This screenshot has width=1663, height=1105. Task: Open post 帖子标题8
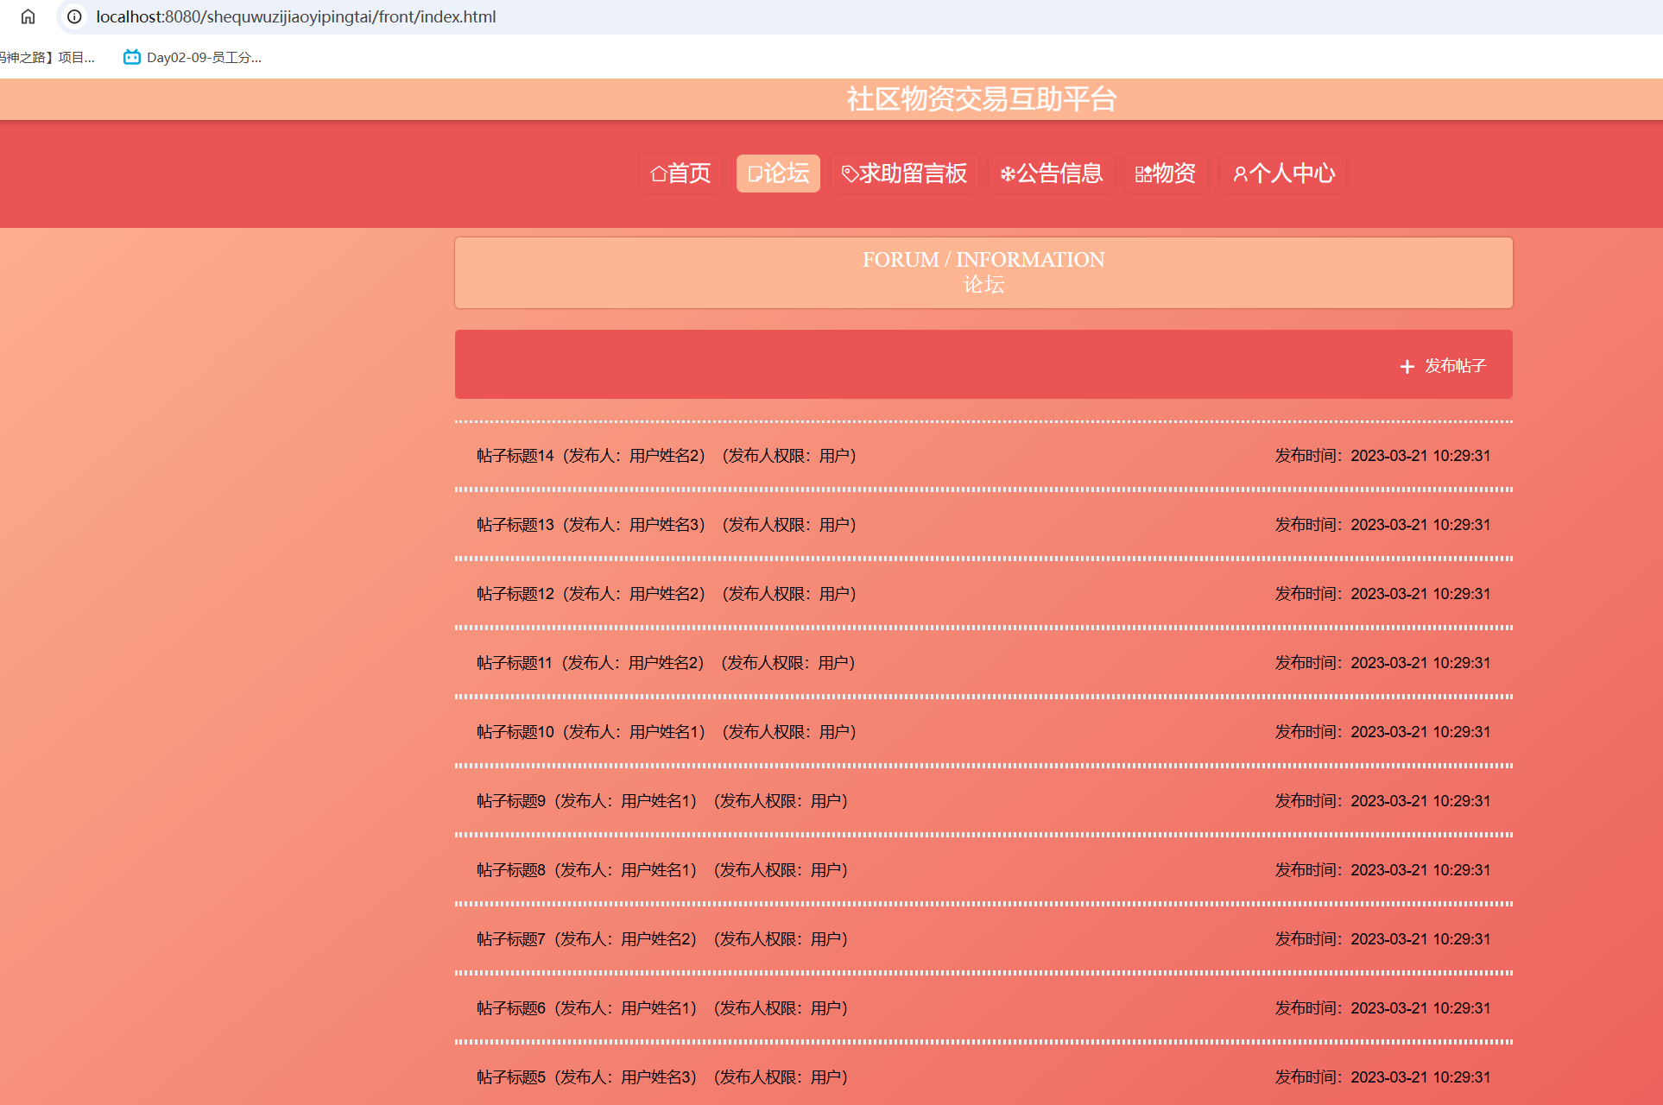tap(511, 870)
